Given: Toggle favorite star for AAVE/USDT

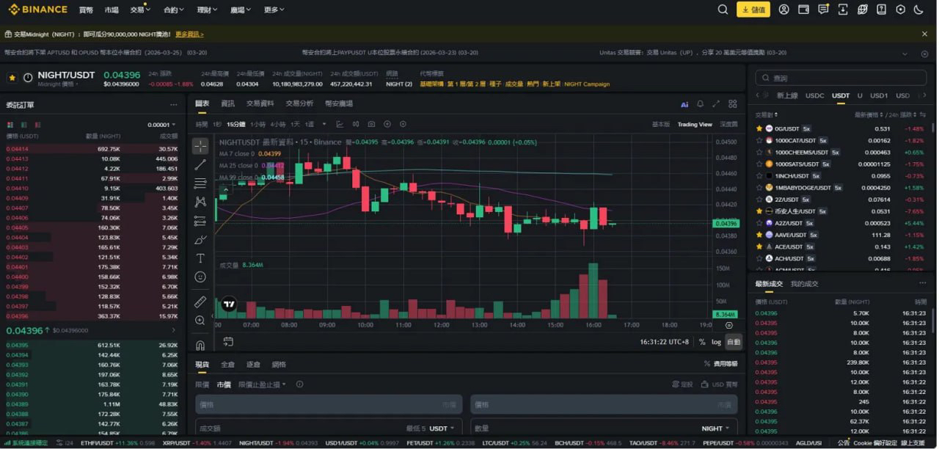Looking at the screenshot, I should click(x=759, y=235).
